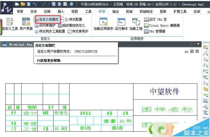Expand the Undo history dropdown arrow

tap(40, 4)
